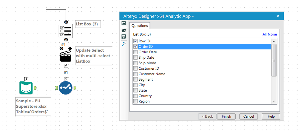Click the Help button
Image resolution: width=298 pixels, height=131 pixels.
271,116
